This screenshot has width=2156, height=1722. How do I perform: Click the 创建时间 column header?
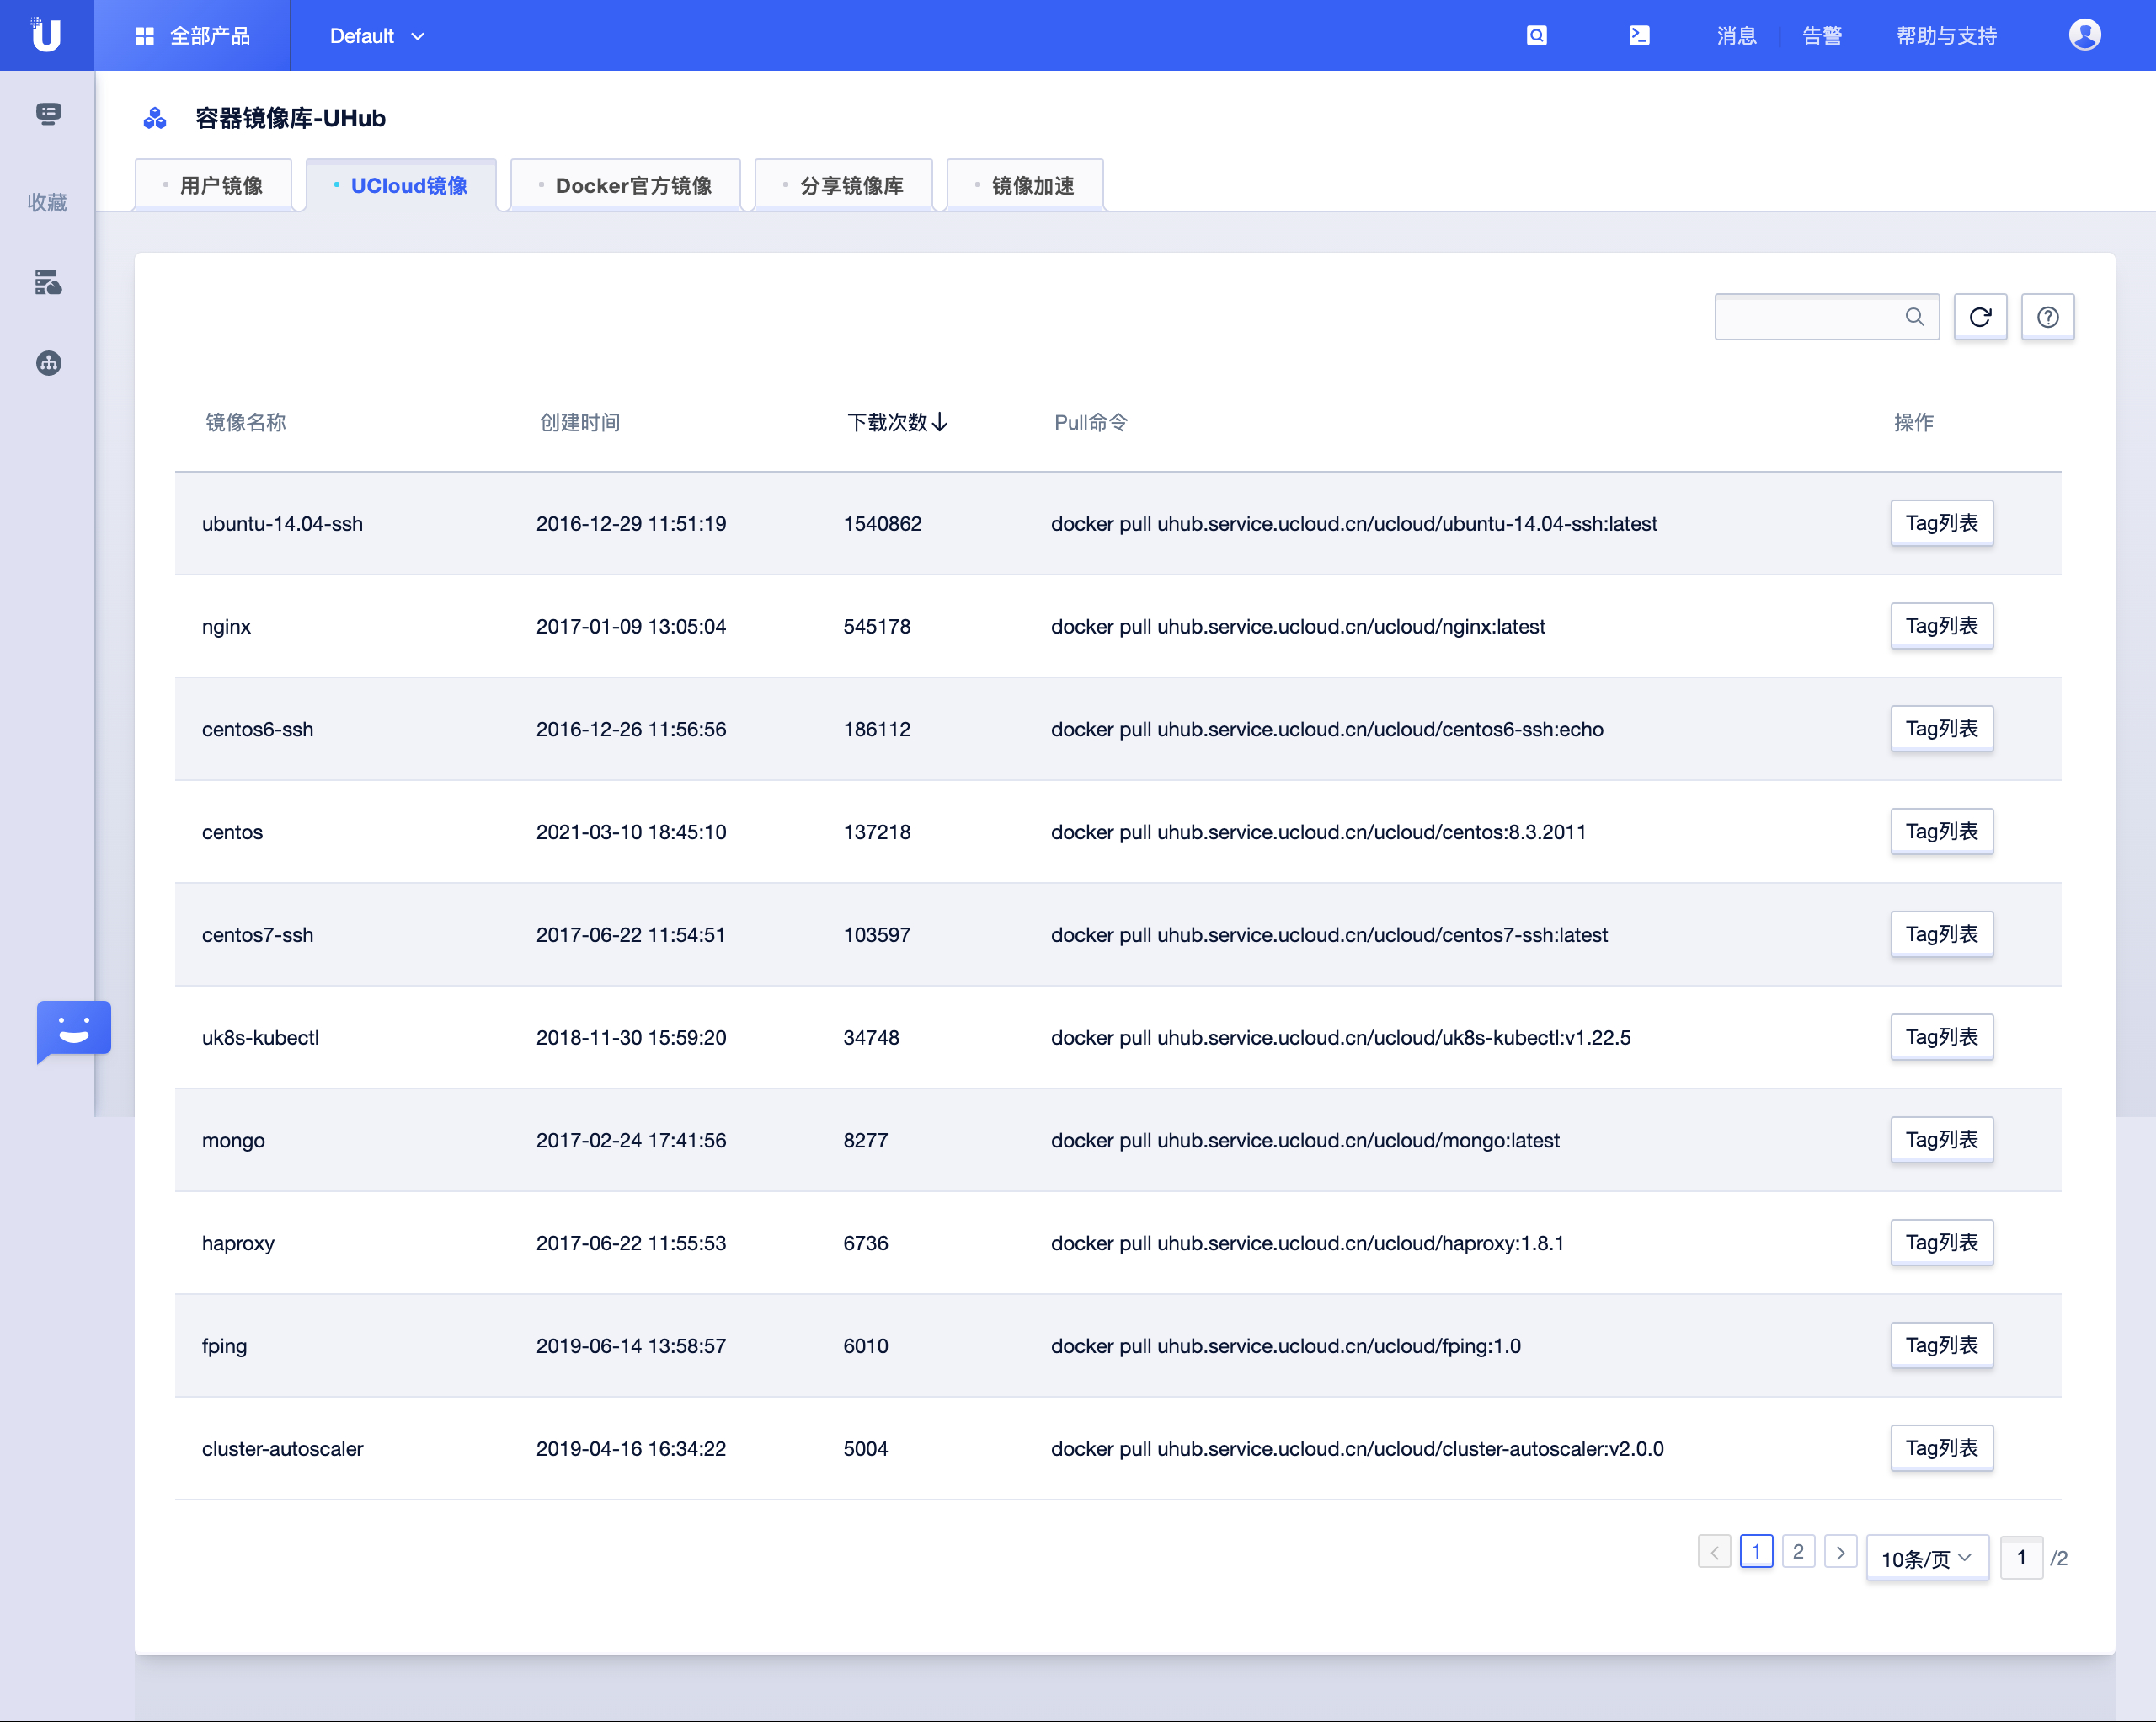pos(580,422)
